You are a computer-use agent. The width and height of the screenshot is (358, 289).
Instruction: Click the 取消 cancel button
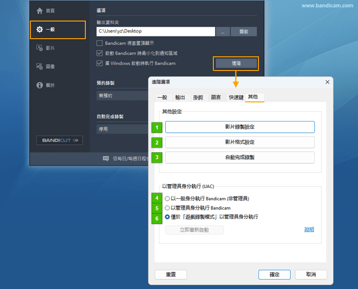pyautogui.click(x=311, y=275)
